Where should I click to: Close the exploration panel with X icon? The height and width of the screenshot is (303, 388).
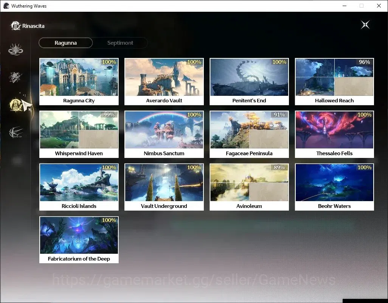(365, 25)
